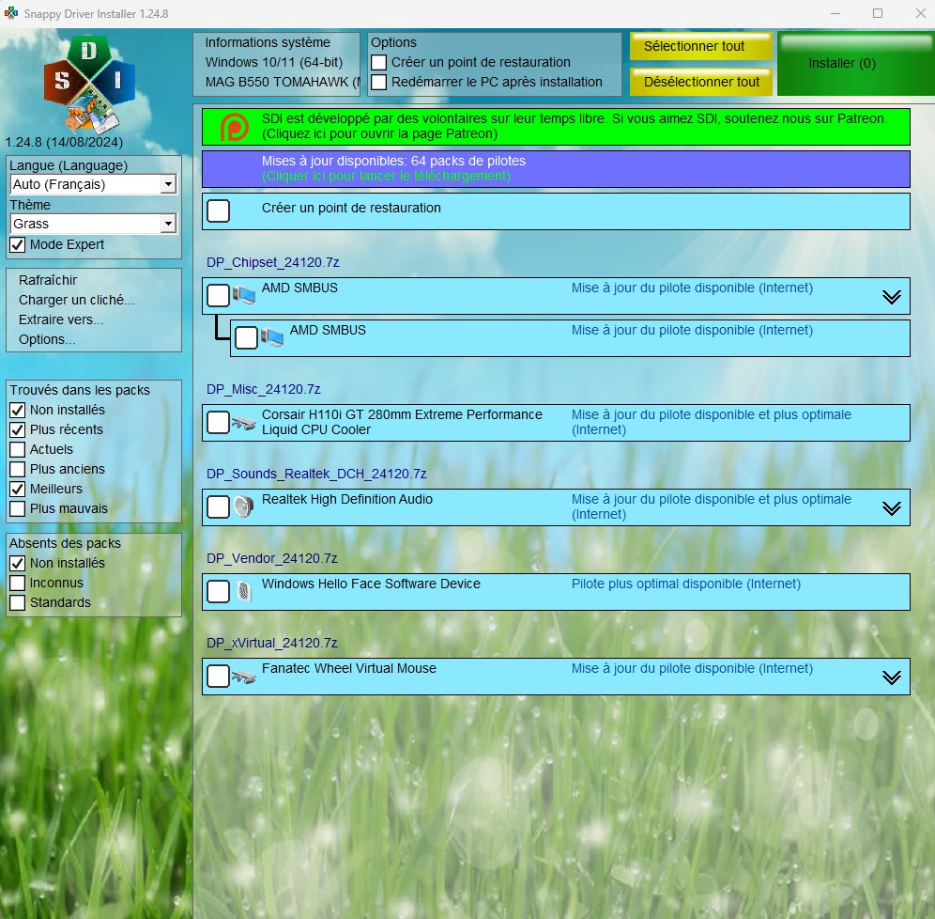Toggle Non installés under Trouvés dans les packs
935x919 pixels.
[x=17, y=410]
